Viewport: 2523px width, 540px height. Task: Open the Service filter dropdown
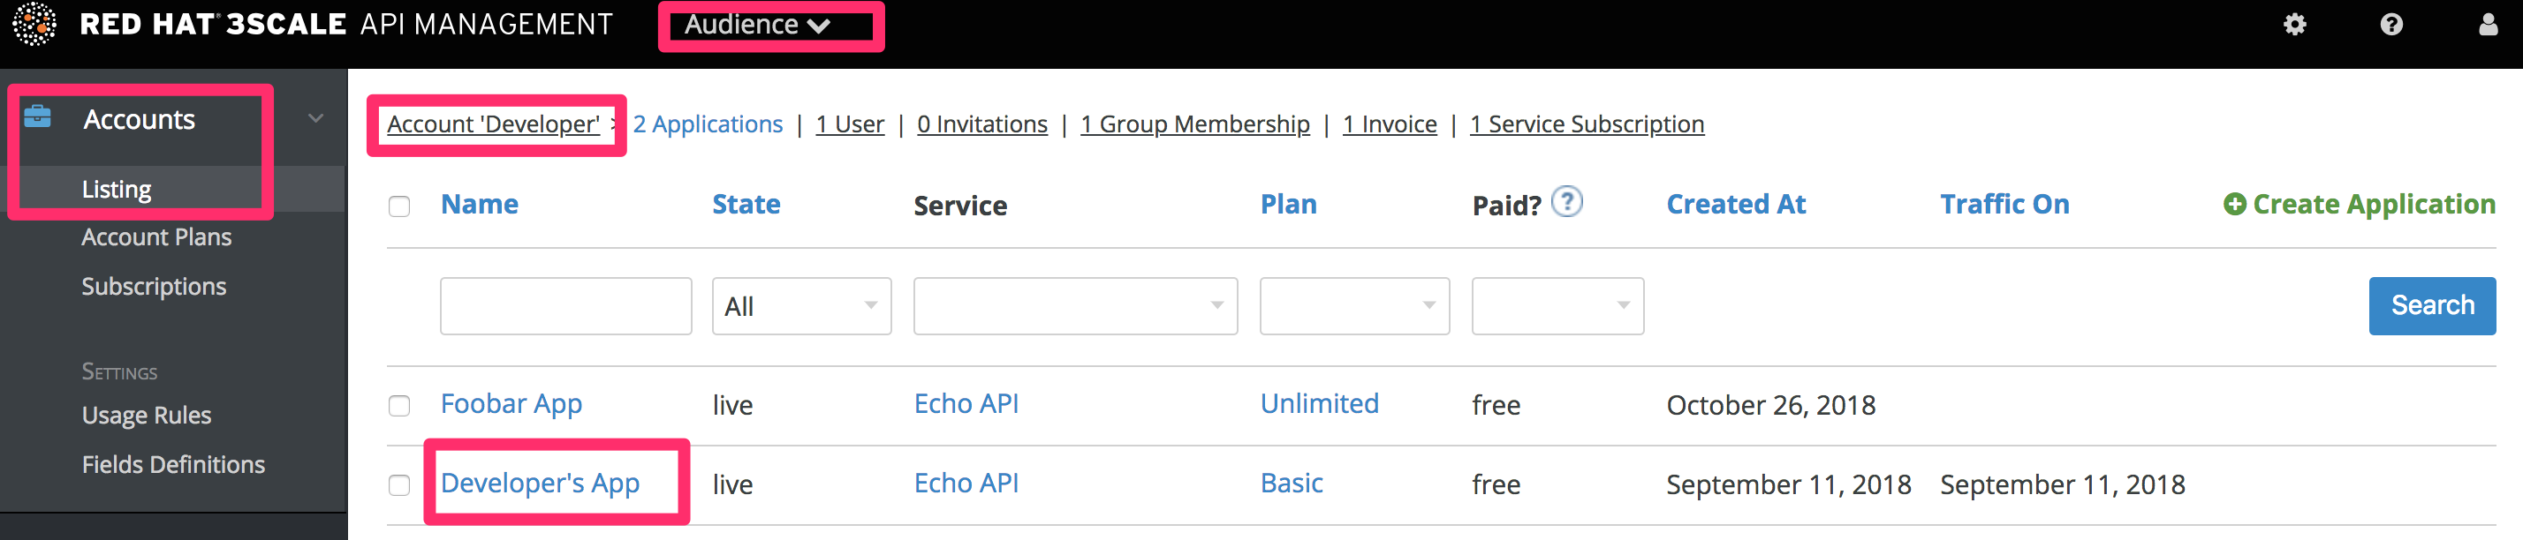point(1074,306)
